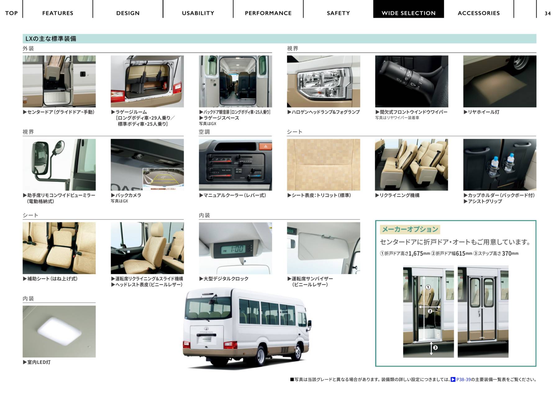Switch to the FEATURES tab
The height and width of the screenshot is (395, 559).
[58, 13]
